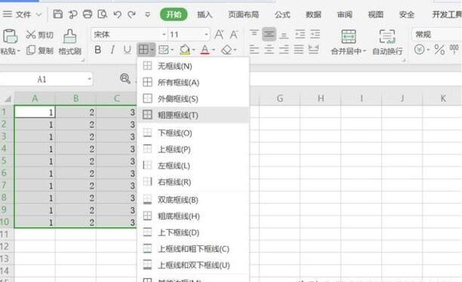Toggle Italic formatting
This screenshot has width=462, height=282.
click(x=112, y=50)
